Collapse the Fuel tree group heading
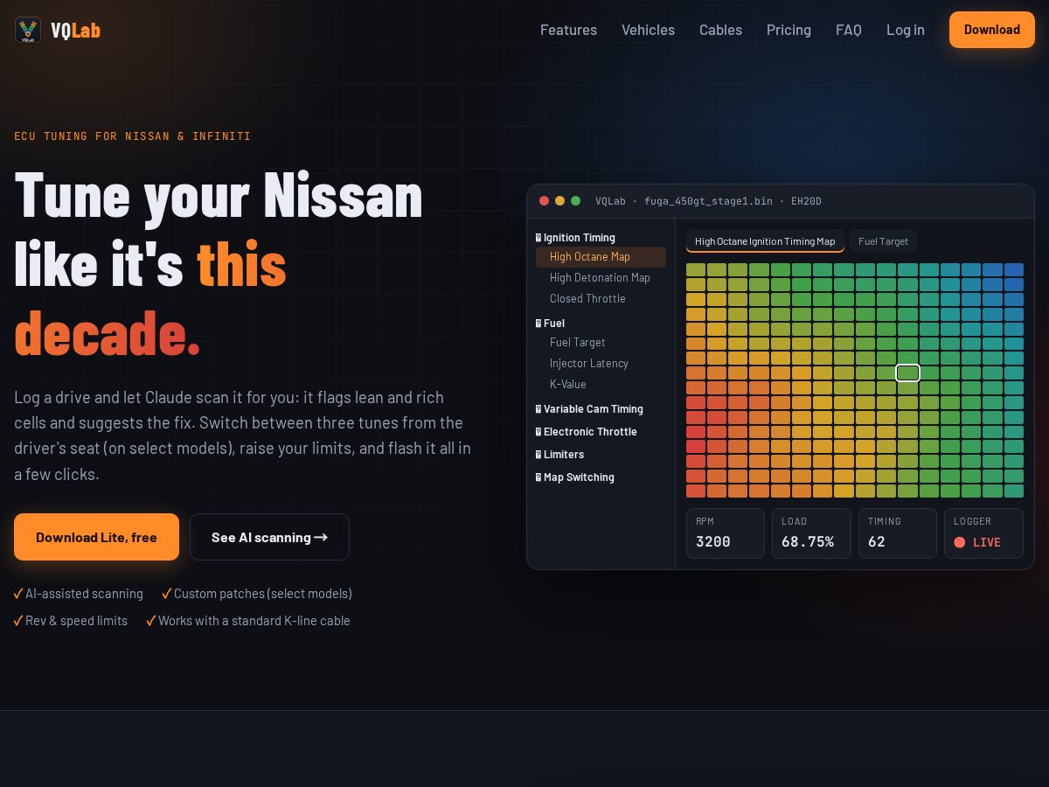The width and height of the screenshot is (1049, 787). 550,324
